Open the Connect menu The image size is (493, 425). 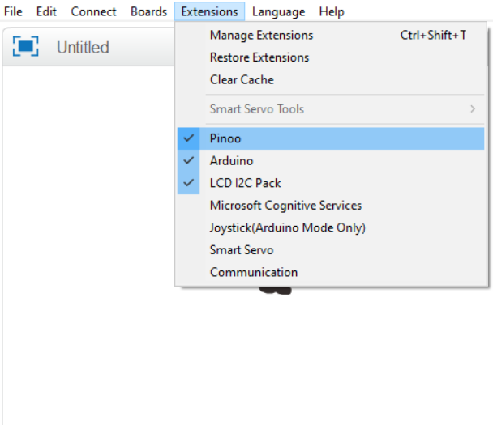click(x=93, y=11)
